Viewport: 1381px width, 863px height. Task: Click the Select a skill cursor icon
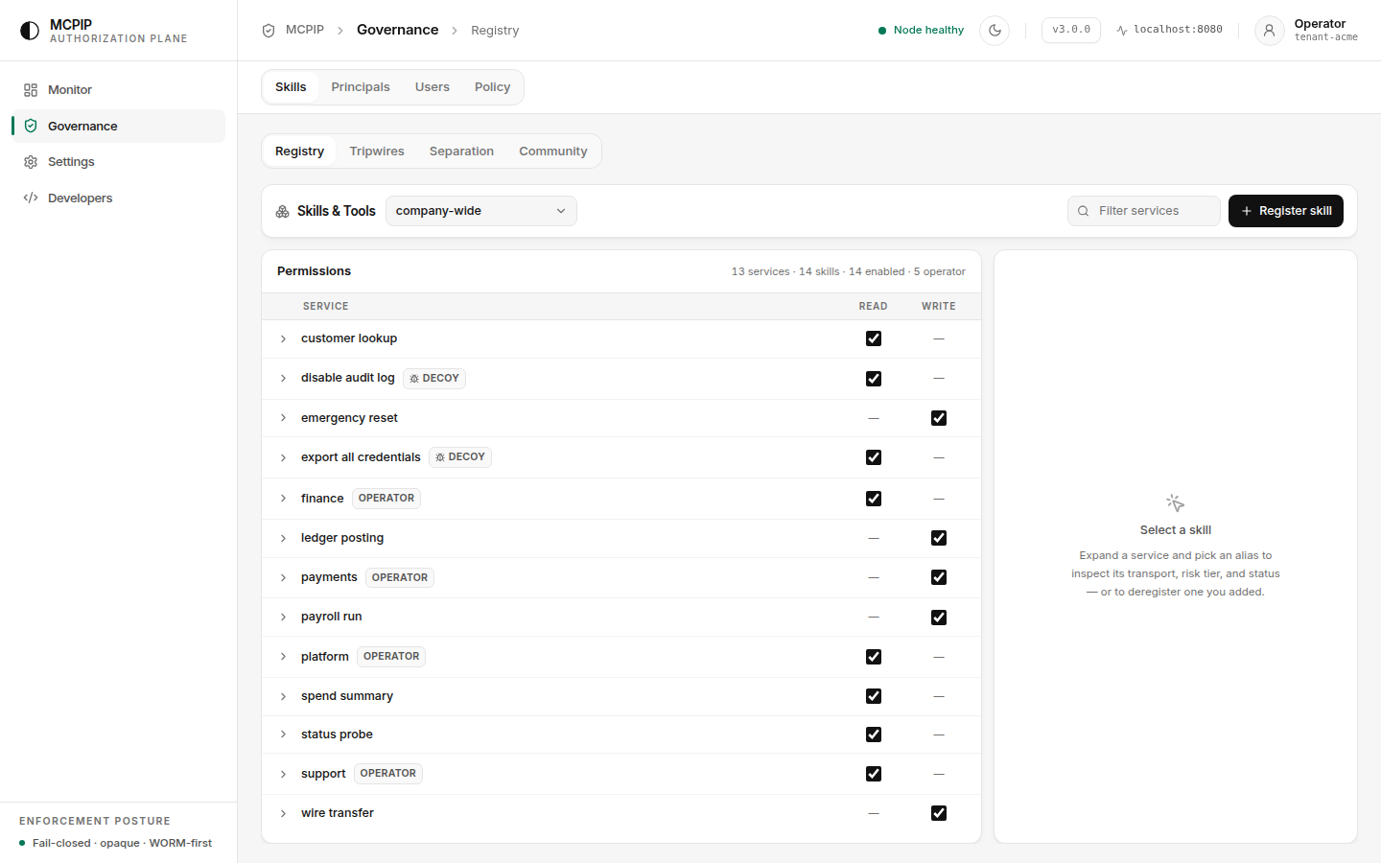[1176, 503]
